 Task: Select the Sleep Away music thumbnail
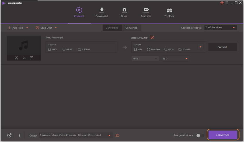pyautogui.click(x=24, y=45)
